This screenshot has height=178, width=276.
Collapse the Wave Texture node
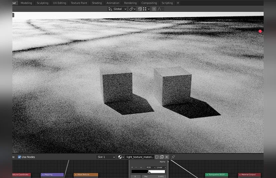pos(76,175)
